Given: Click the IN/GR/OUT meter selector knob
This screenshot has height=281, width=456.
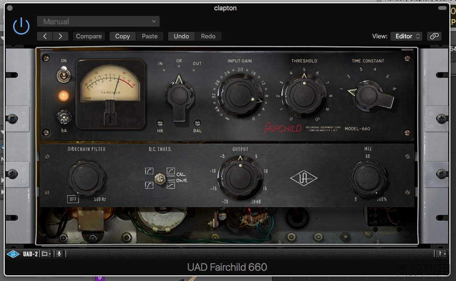Looking at the screenshot, I should (179, 97).
